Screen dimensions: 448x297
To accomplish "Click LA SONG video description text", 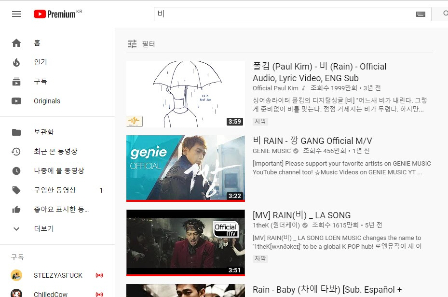I will click(x=337, y=242).
